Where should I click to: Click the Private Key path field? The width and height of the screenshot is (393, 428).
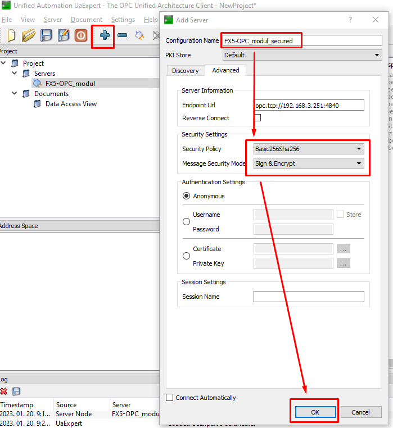click(x=293, y=263)
